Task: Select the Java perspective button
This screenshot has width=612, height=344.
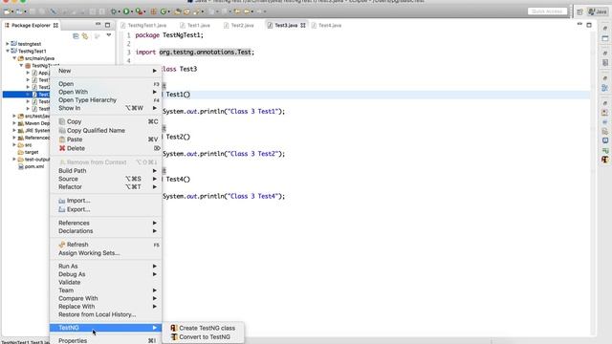Action: tap(598, 11)
